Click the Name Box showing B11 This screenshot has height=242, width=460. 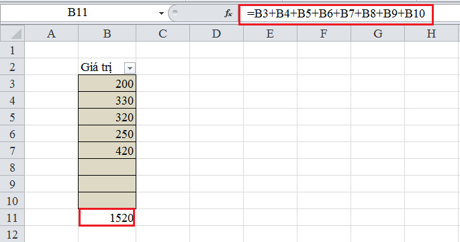77,13
